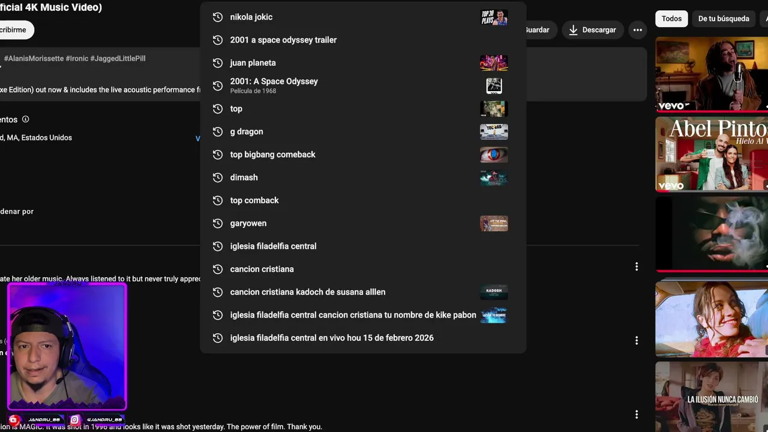Click the Descargar button
768x432 pixels.
[x=593, y=30]
